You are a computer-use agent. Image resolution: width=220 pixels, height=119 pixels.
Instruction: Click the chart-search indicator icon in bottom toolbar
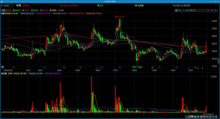(189, 117)
